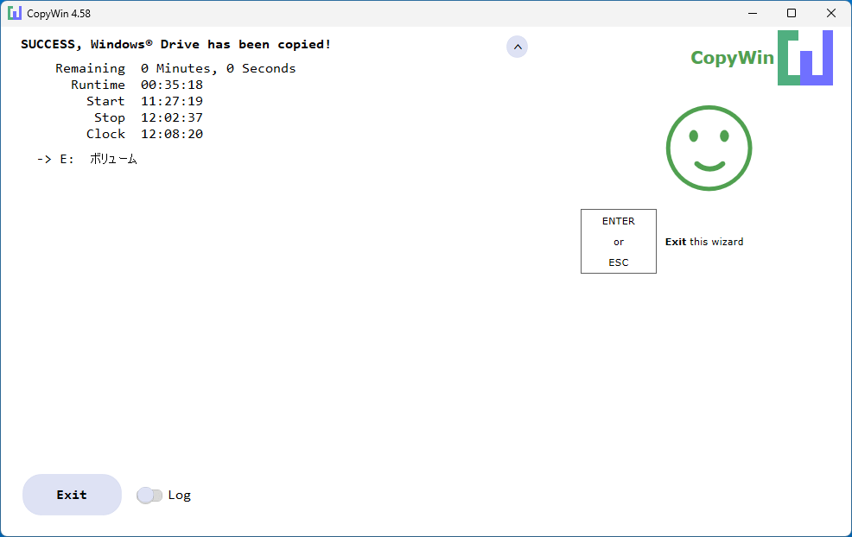Click the ESC label in the key box
Screen dimensions: 852x537
point(619,262)
